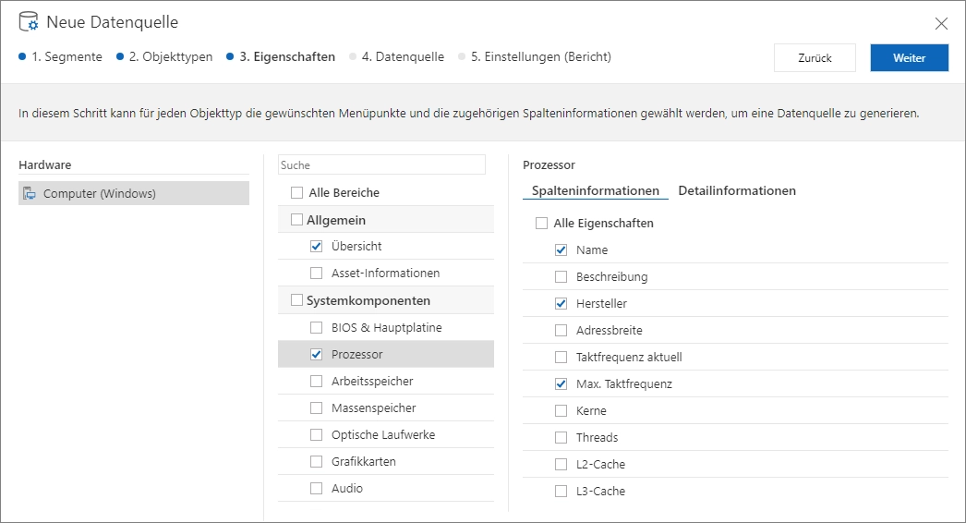Switch to Detailinformationen tab
The image size is (966, 523).
[x=737, y=190]
